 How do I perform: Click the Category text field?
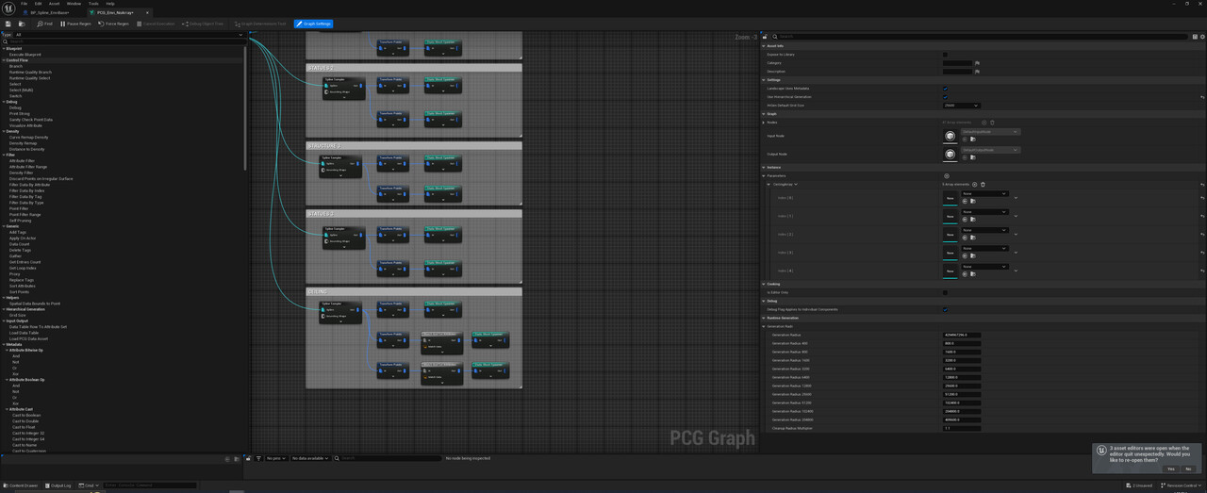957,63
